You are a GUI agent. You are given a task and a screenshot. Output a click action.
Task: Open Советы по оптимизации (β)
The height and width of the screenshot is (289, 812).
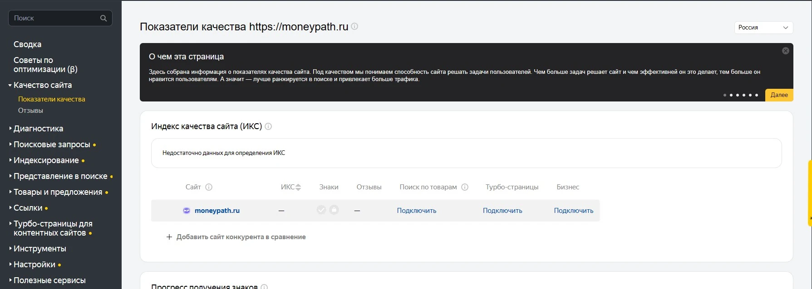45,65
